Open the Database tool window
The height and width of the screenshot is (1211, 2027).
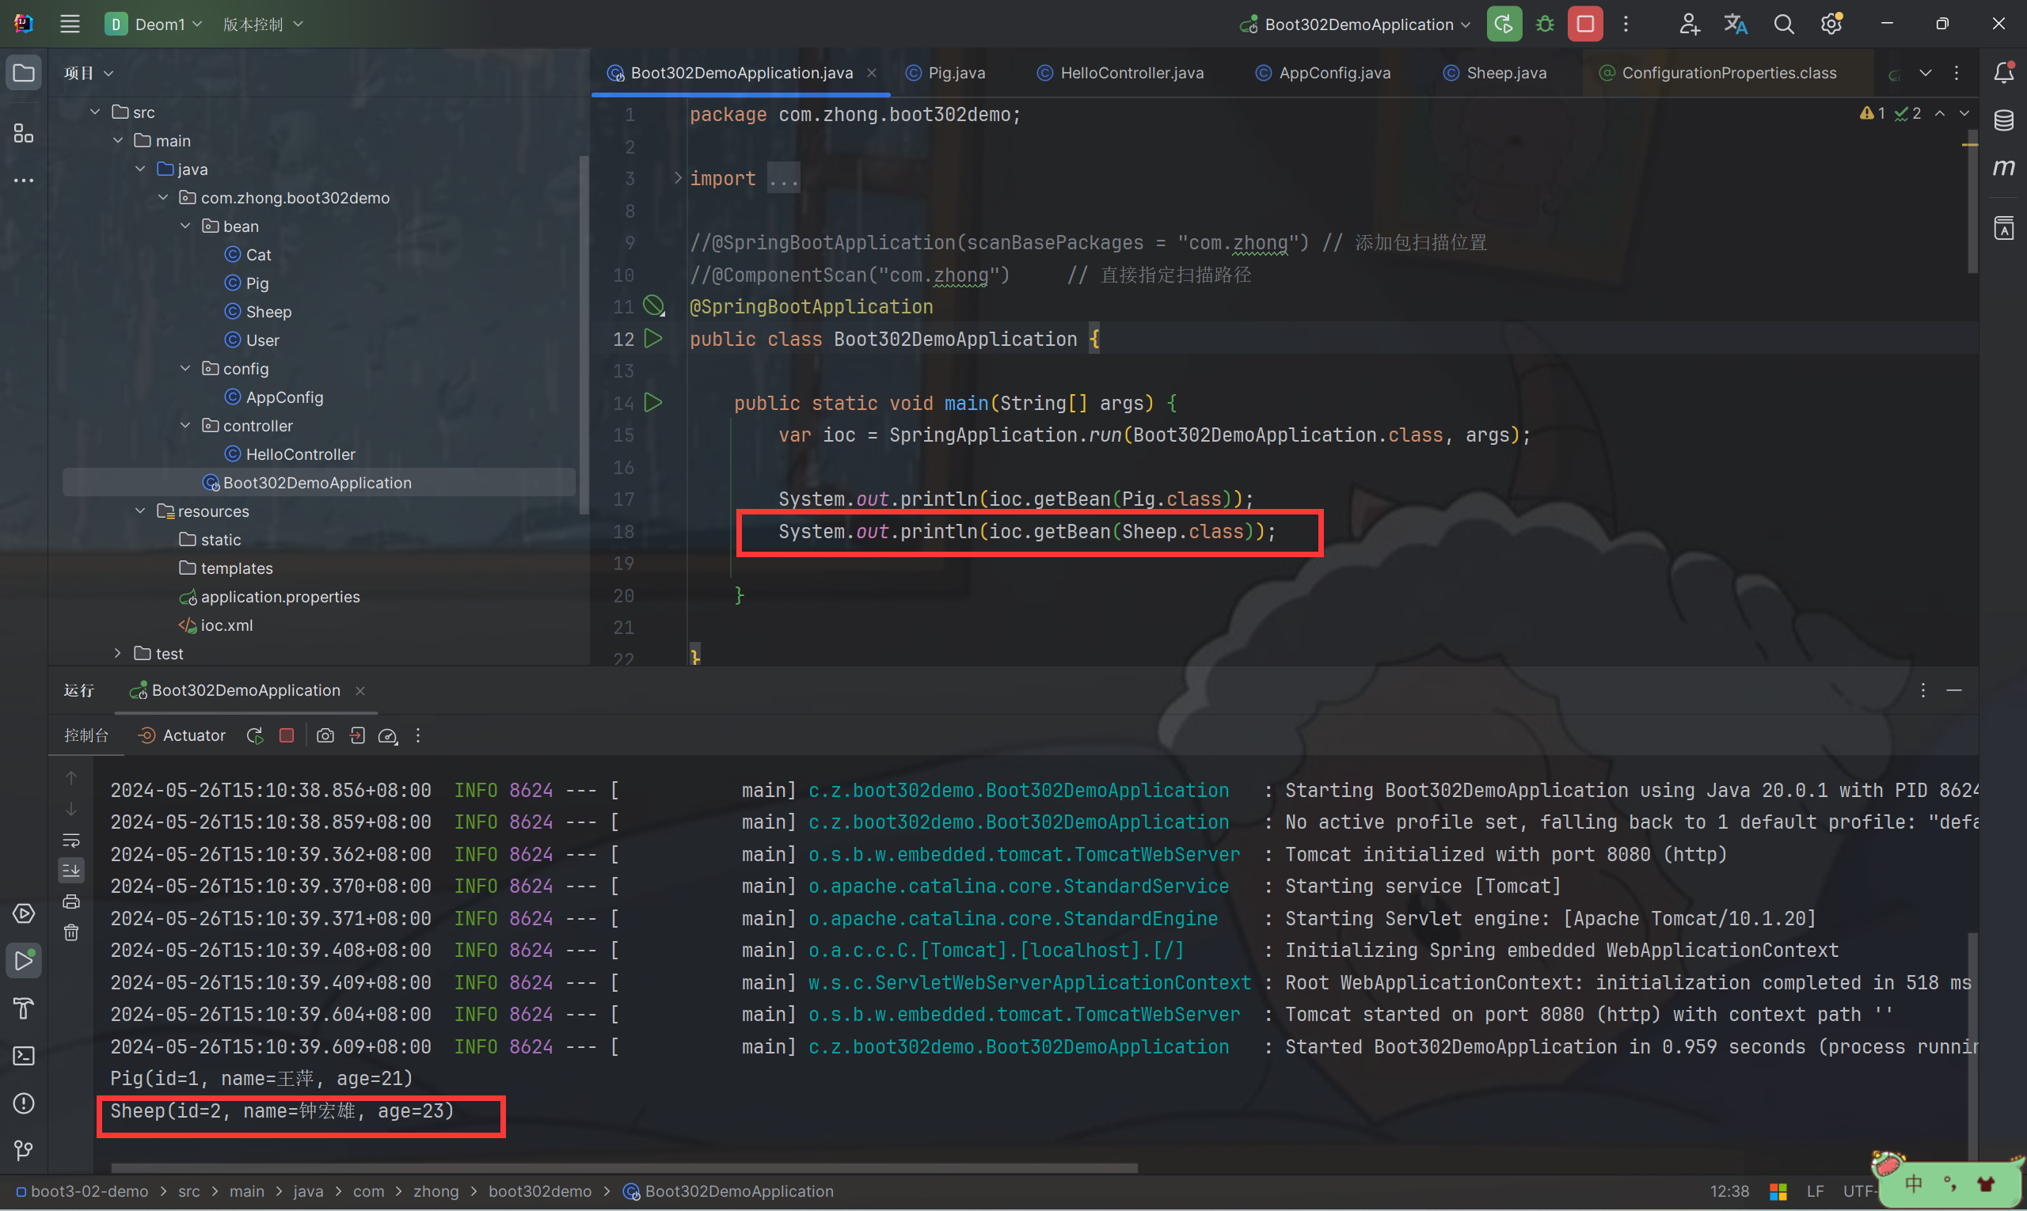[2003, 120]
